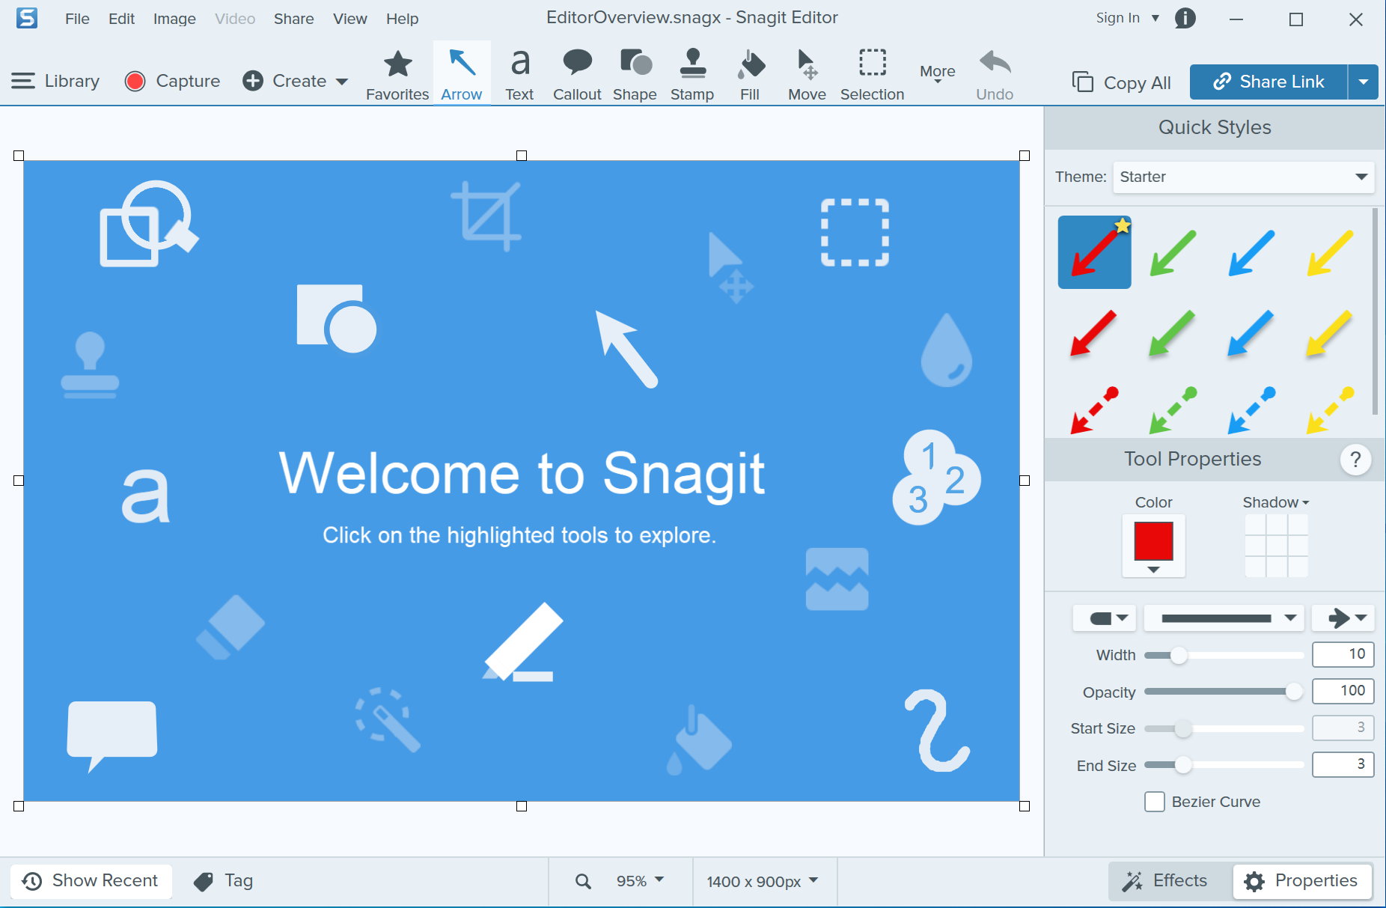Open the Edit menu
The height and width of the screenshot is (908, 1386).
pos(121,19)
